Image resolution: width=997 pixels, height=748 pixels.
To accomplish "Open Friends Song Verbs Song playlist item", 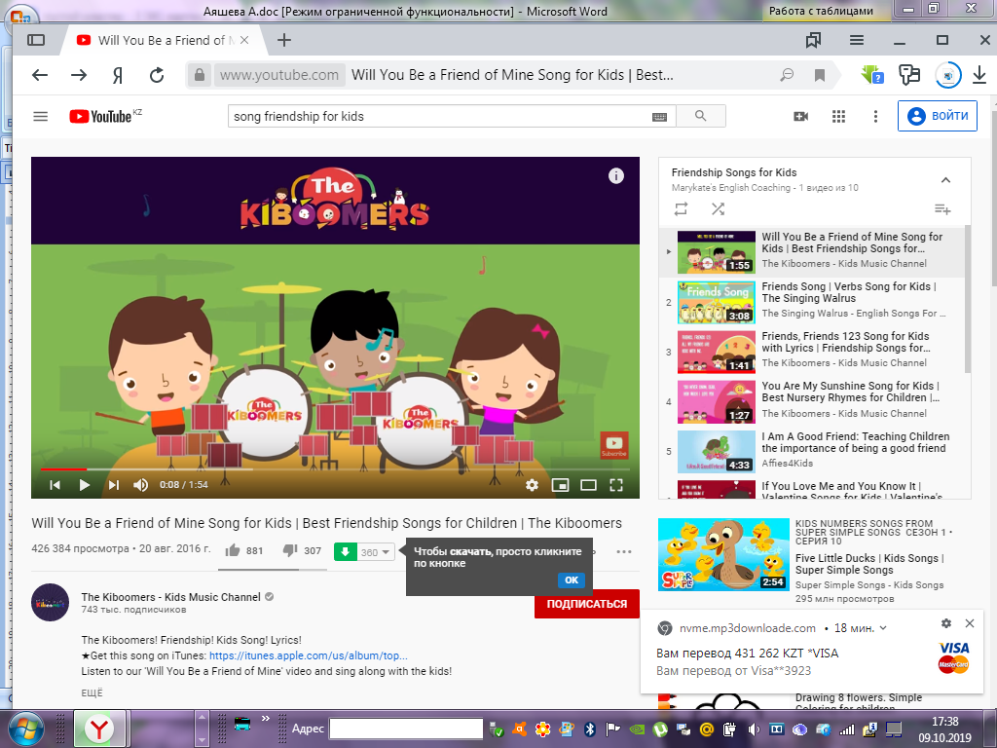I will pyautogui.click(x=814, y=302).
